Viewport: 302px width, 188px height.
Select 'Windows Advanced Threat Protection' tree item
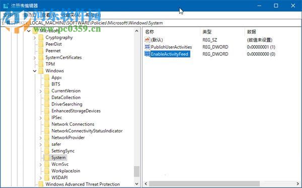[83, 184]
